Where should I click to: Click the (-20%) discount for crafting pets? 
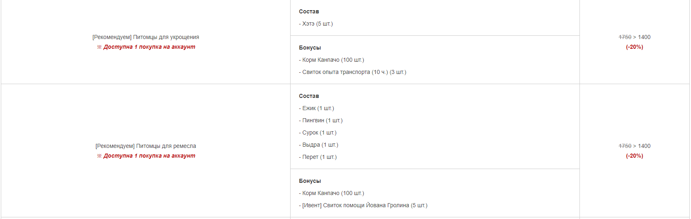pos(634,156)
